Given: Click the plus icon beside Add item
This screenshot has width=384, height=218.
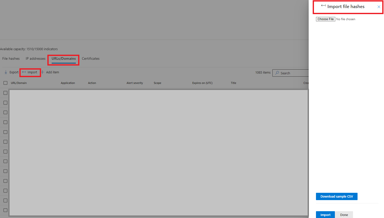Looking at the screenshot, I should (43, 72).
